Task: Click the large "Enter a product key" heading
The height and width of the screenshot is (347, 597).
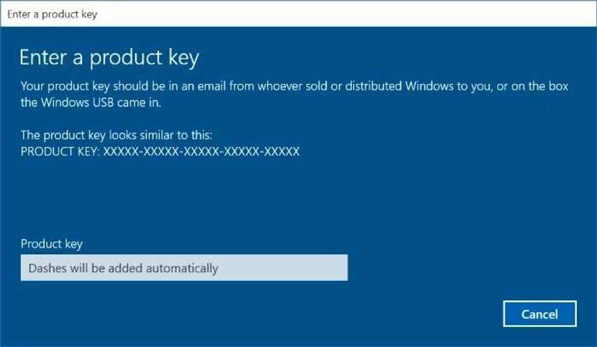Action: (109, 58)
